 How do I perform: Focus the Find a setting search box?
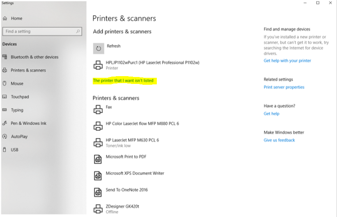[x=42, y=31]
